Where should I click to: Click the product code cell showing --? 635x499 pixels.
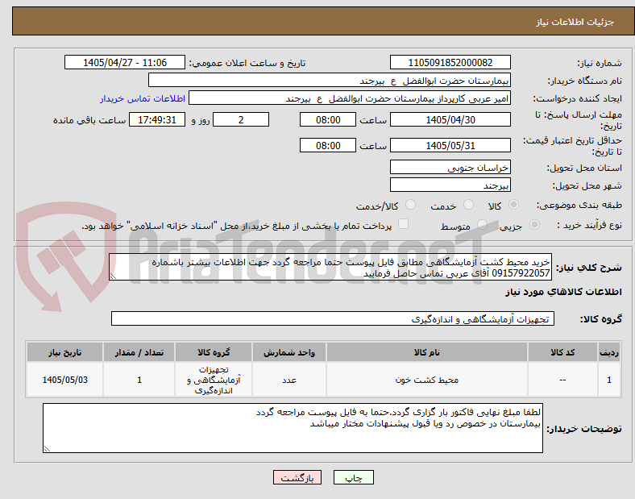point(562,380)
